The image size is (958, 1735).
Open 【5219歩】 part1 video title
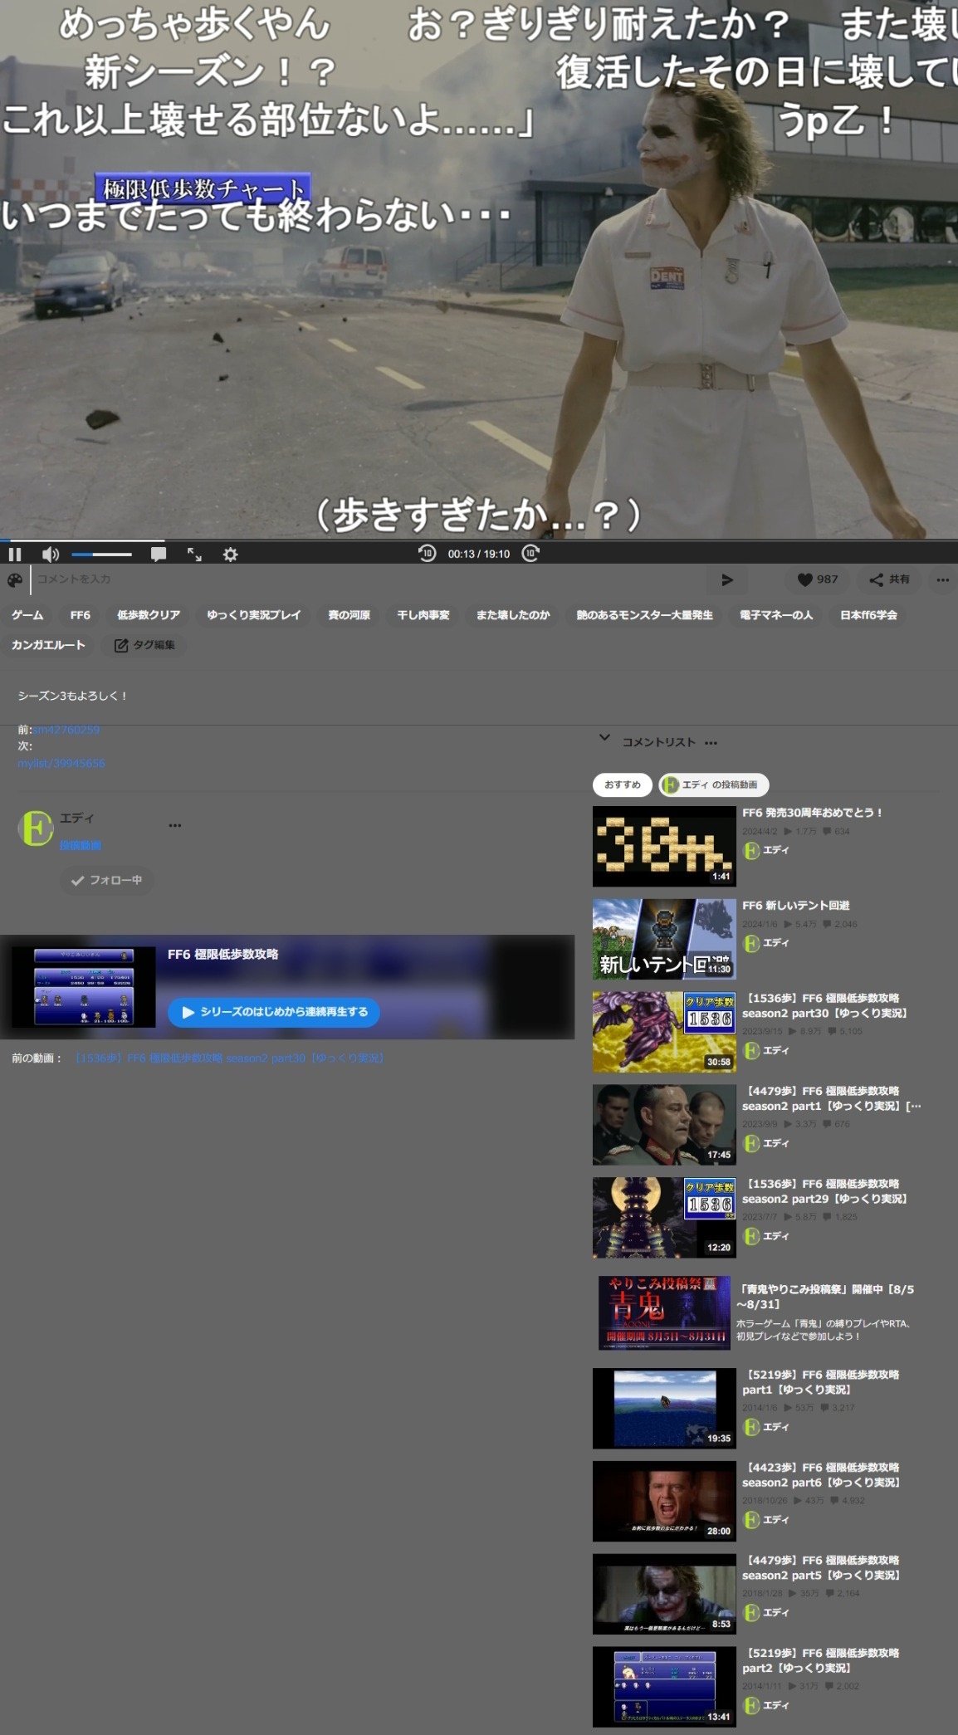click(x=821, y=1382)
